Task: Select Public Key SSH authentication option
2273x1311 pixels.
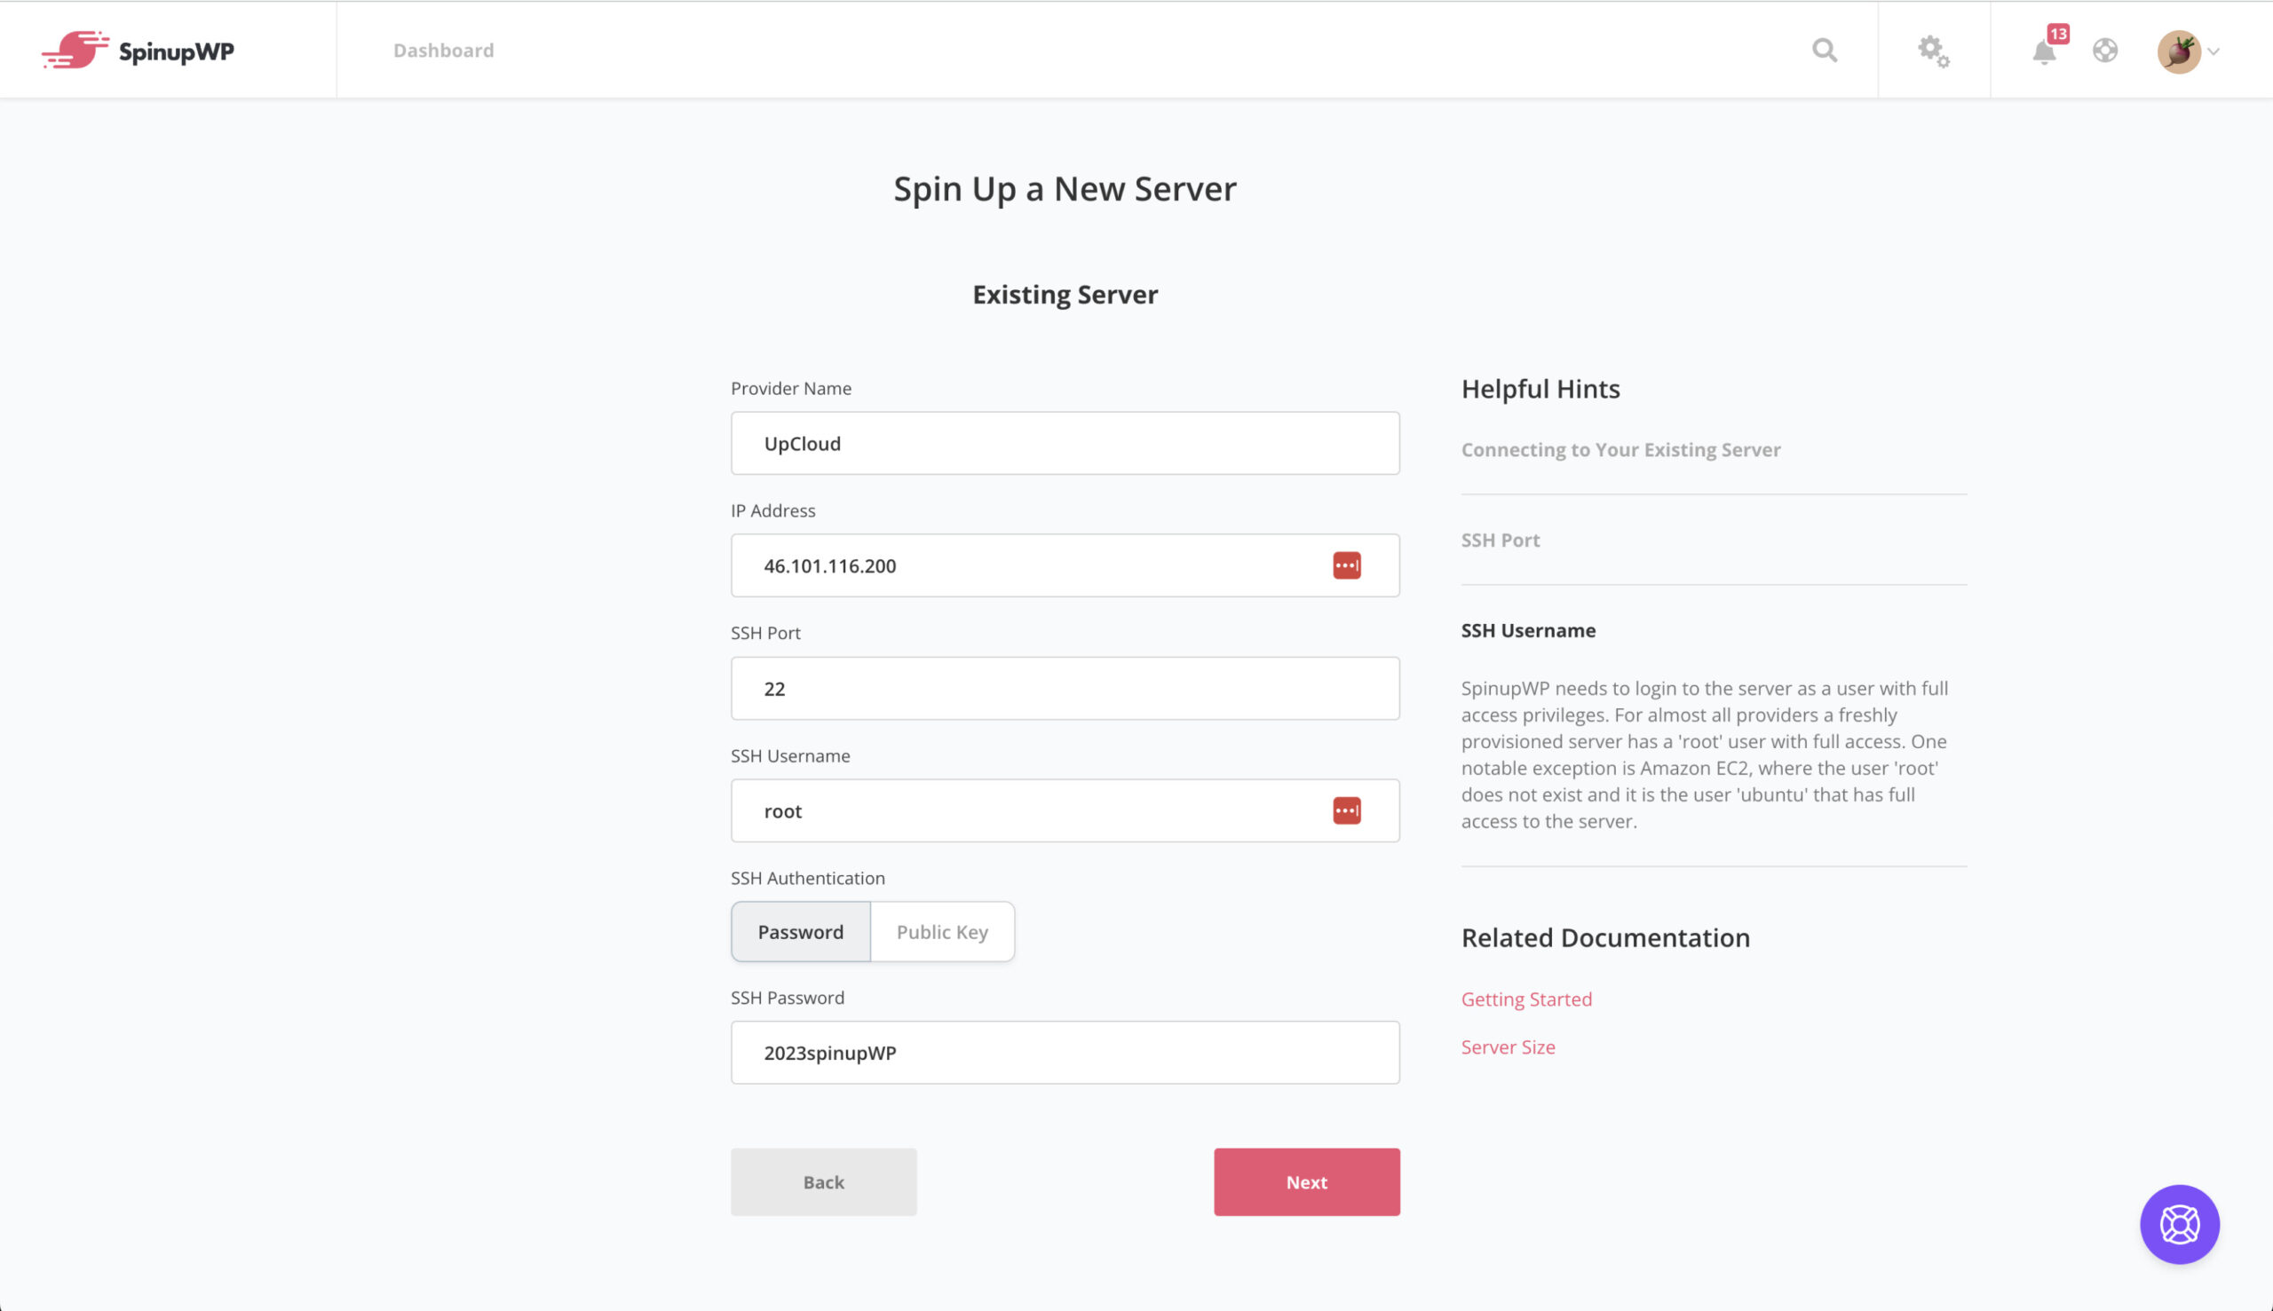Action: [942, 931]
